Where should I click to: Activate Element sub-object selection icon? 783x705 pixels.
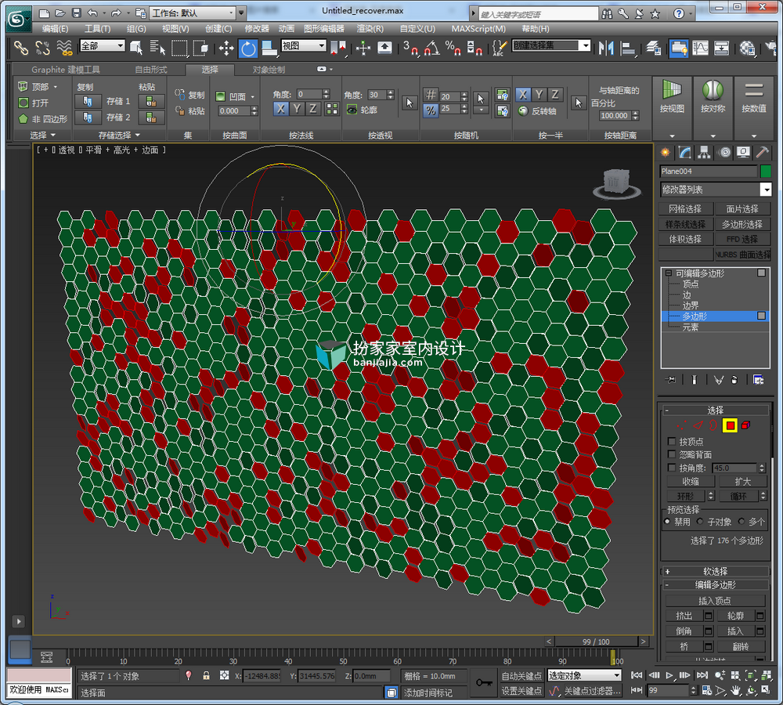tap(745, 425)
